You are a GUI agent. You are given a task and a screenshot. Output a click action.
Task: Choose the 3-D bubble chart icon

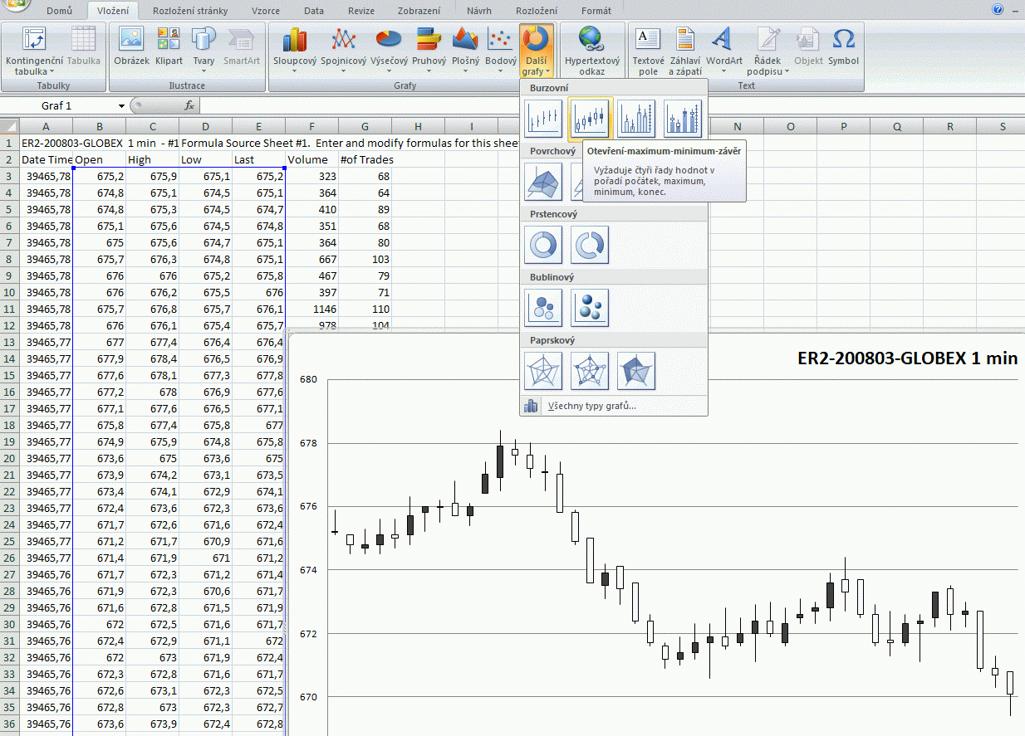591,308
